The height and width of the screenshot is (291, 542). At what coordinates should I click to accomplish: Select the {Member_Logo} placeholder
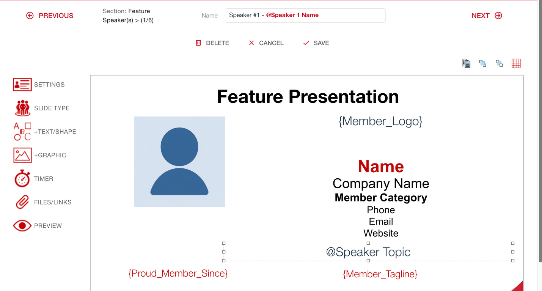380,121
